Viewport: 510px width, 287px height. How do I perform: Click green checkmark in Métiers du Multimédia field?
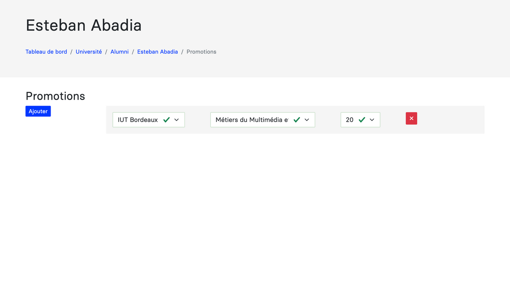pyautogui.click(x=296, y=120)
